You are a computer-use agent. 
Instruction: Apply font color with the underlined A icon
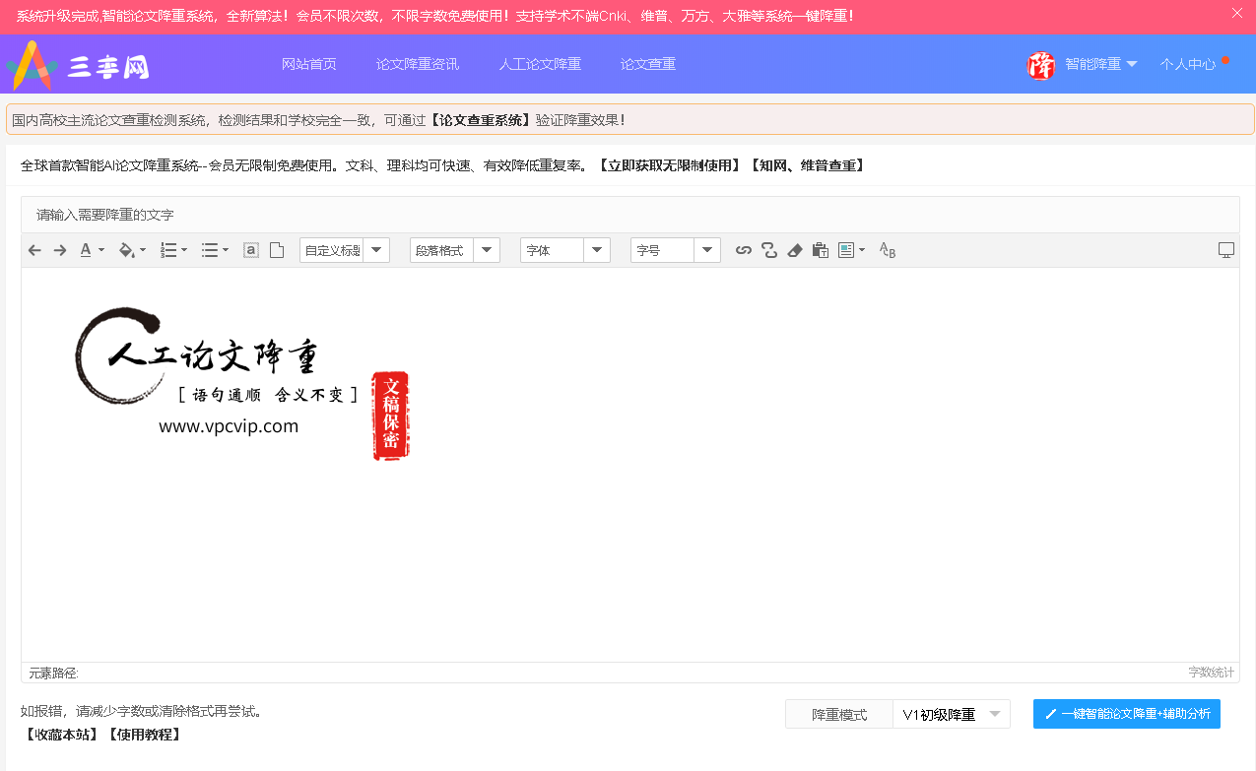point(86,250)
